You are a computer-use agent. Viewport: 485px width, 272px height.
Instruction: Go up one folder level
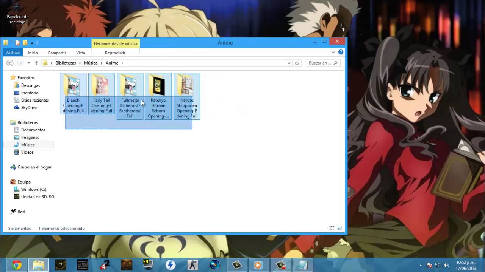tap(37, 63)
